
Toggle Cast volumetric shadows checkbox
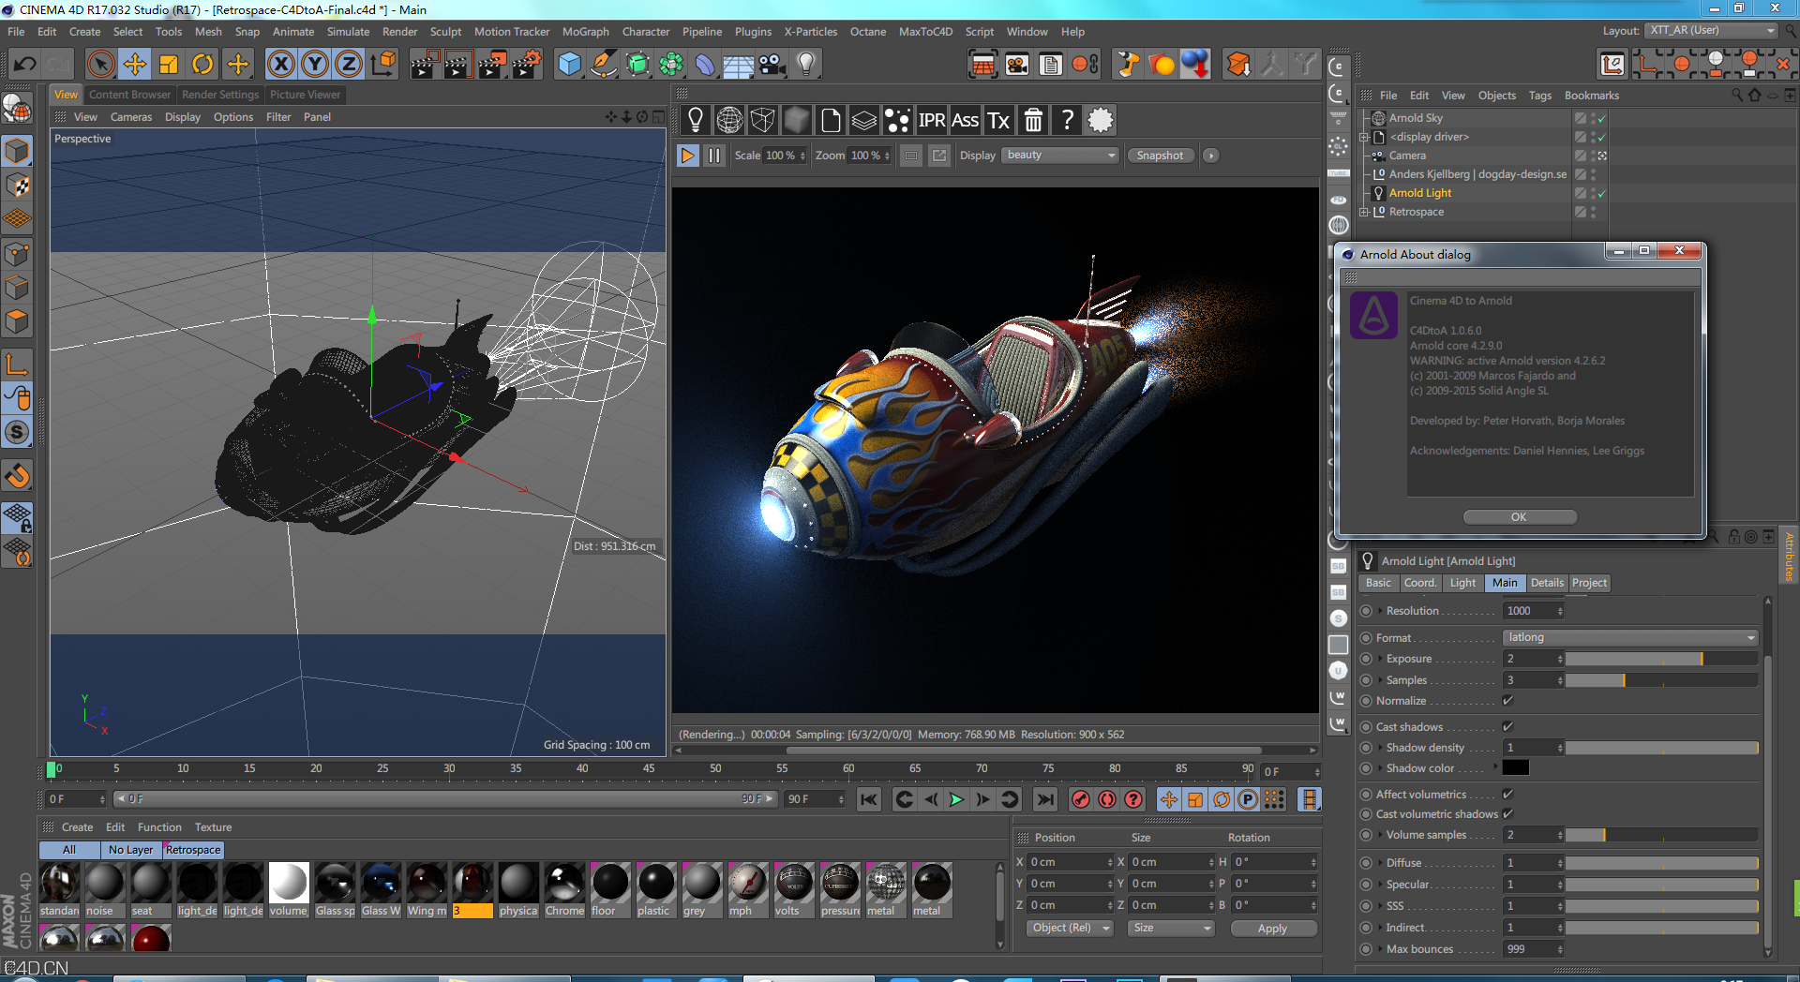(1508, 814)
